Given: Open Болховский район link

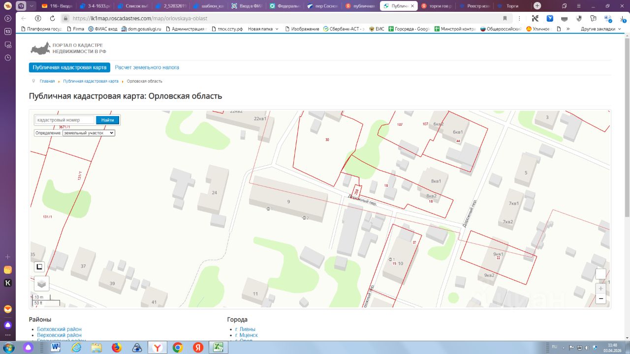Looking at the screenshot, I should [60, 329].
